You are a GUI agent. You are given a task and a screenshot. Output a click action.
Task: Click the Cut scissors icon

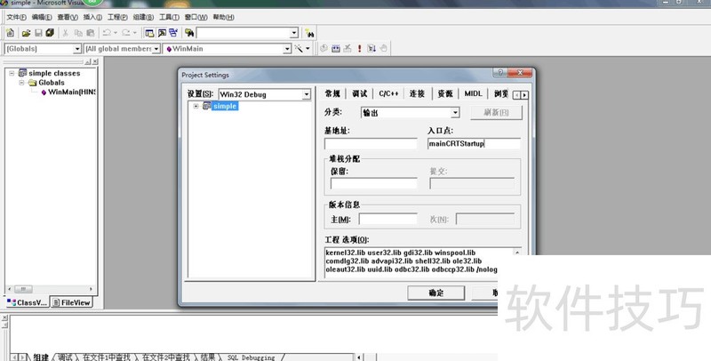tap(65, 33)
